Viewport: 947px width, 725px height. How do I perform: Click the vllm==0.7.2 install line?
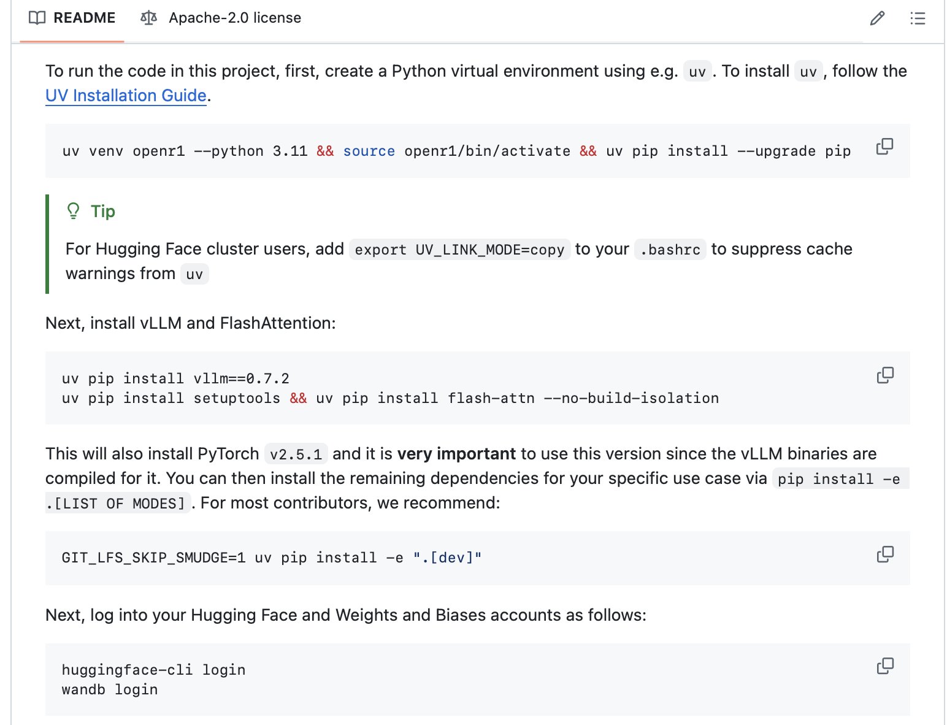pos(175,378)
